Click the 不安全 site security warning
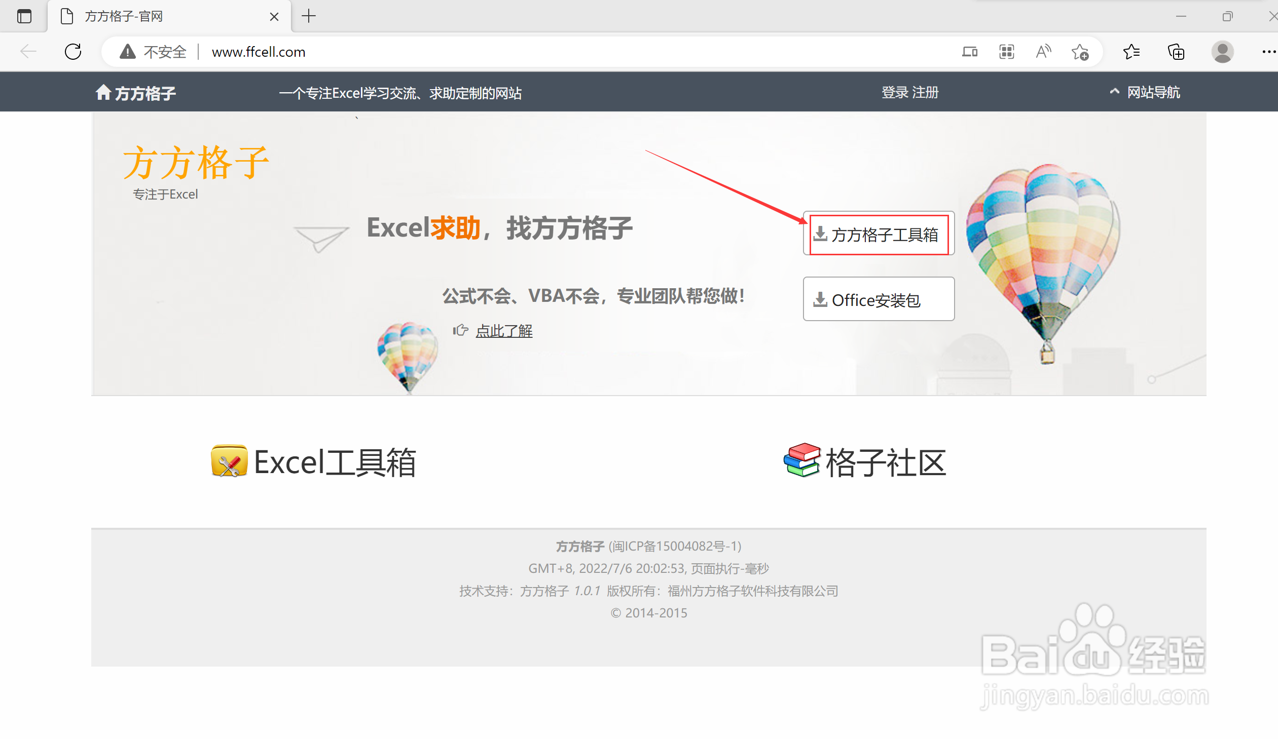The height and width of the screenshot is (739, 1278). [153, 52]
